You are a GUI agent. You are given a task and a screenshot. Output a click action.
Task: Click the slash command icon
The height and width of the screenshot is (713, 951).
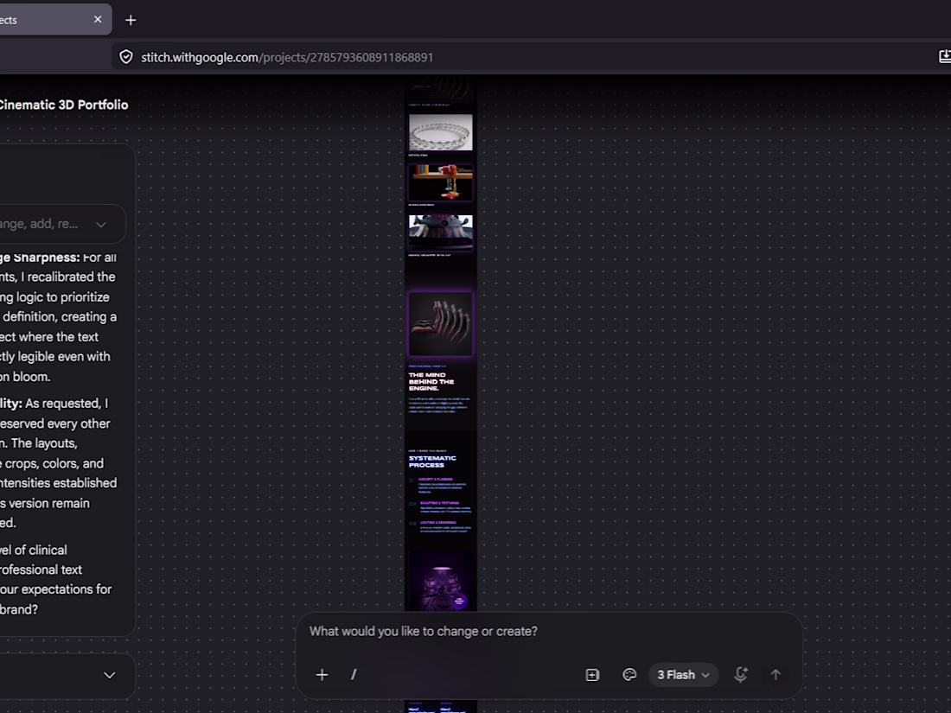(x=354, y=675)
